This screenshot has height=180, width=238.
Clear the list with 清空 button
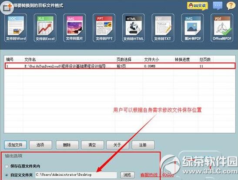pyautogui.click(x=92, y=145)
